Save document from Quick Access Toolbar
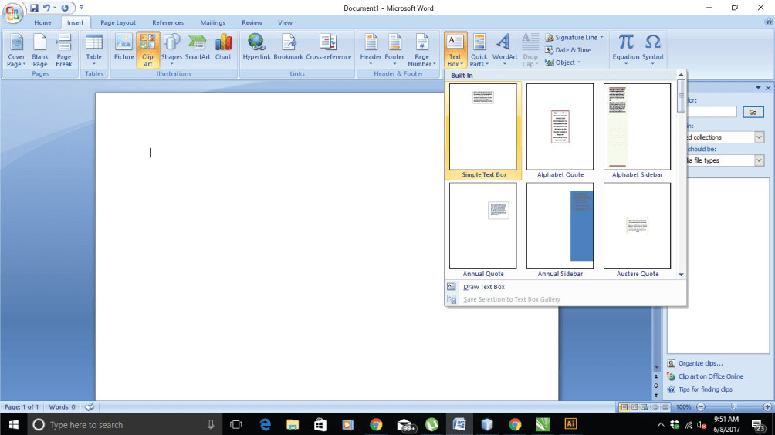Image resolution: width=775 pixels, height=435 pixels. click(x=34, y=8)
